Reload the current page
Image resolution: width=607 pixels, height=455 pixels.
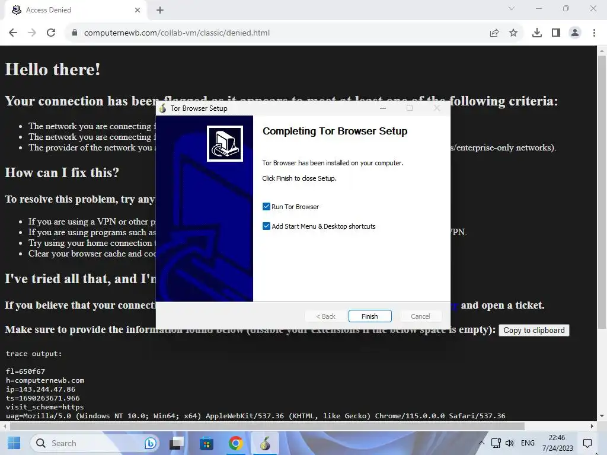pos(51,33)
